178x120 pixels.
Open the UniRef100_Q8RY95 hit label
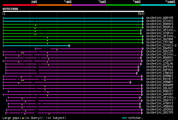pyautogui.click(x=160, y=18)
